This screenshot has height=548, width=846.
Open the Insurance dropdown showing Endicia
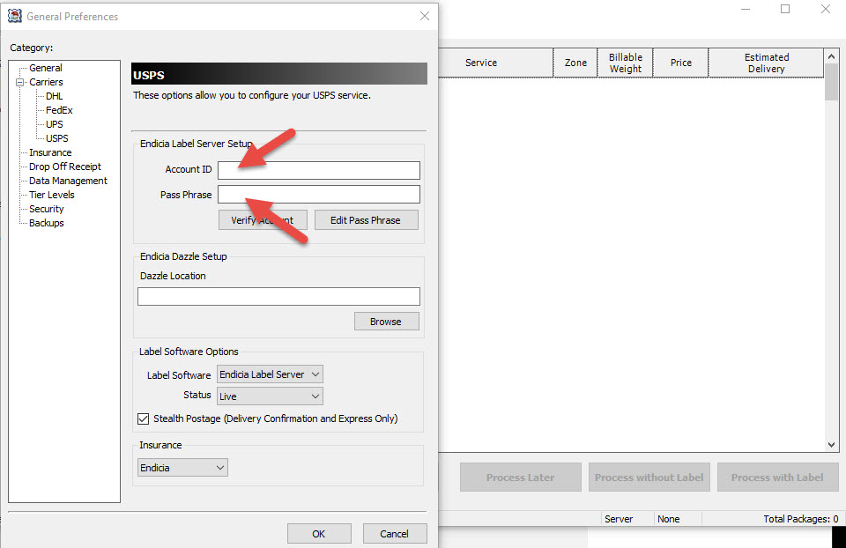[182, 468]
